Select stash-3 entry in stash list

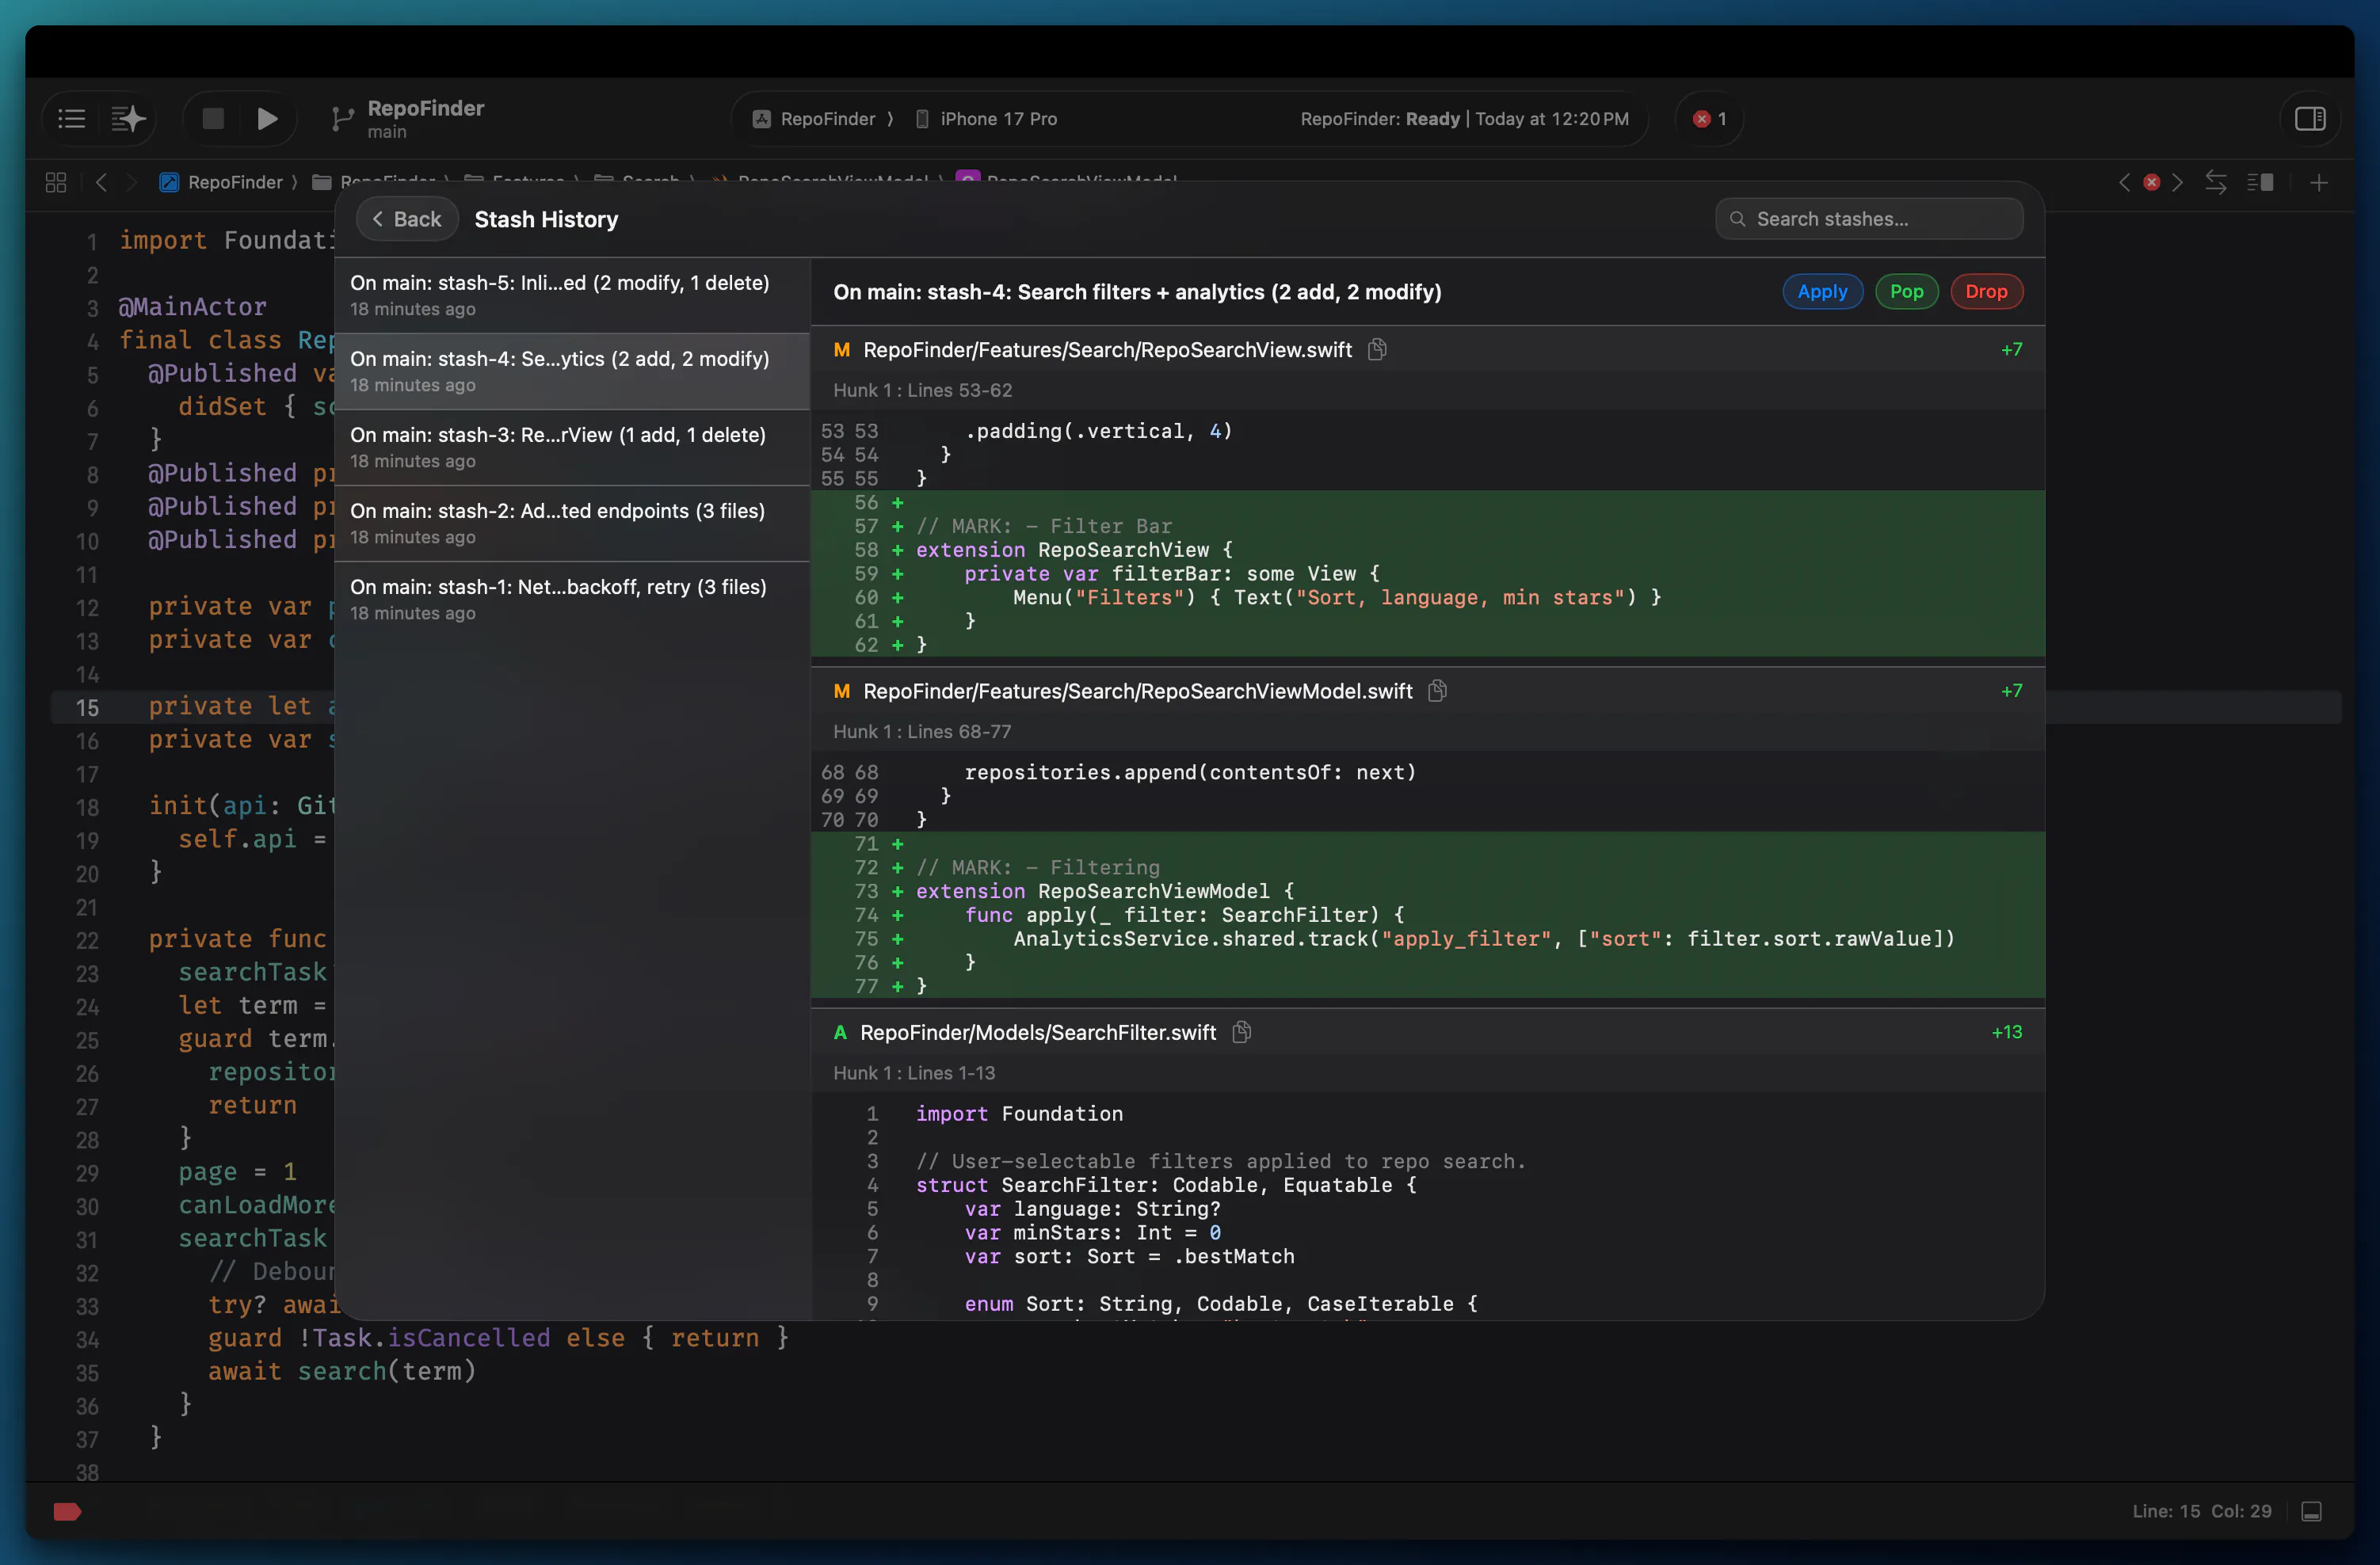(x=572, y=447)
